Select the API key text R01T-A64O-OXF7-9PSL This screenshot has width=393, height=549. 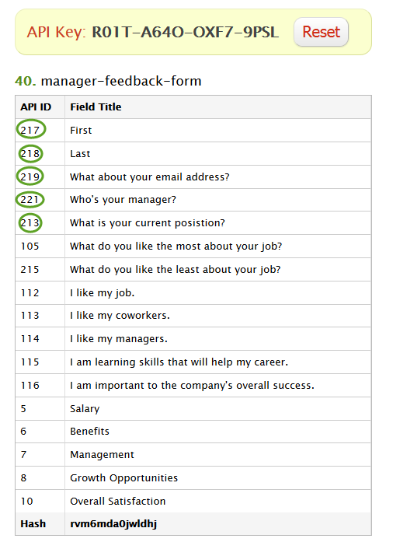point(186,32)
